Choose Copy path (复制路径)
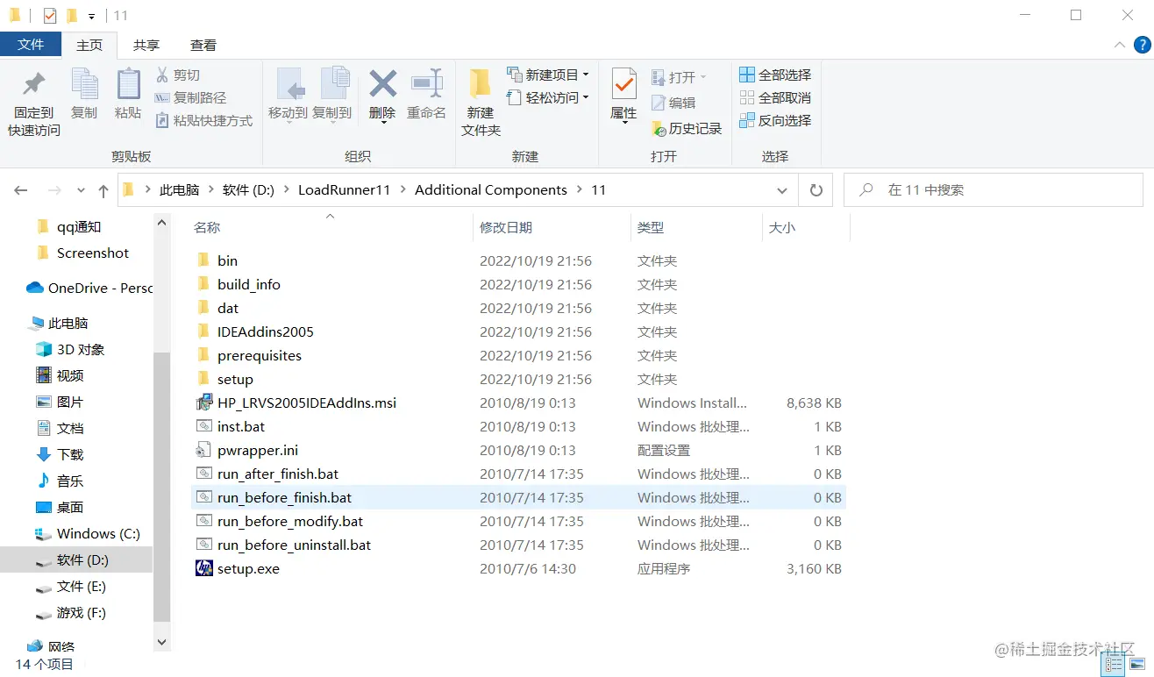 191,98
